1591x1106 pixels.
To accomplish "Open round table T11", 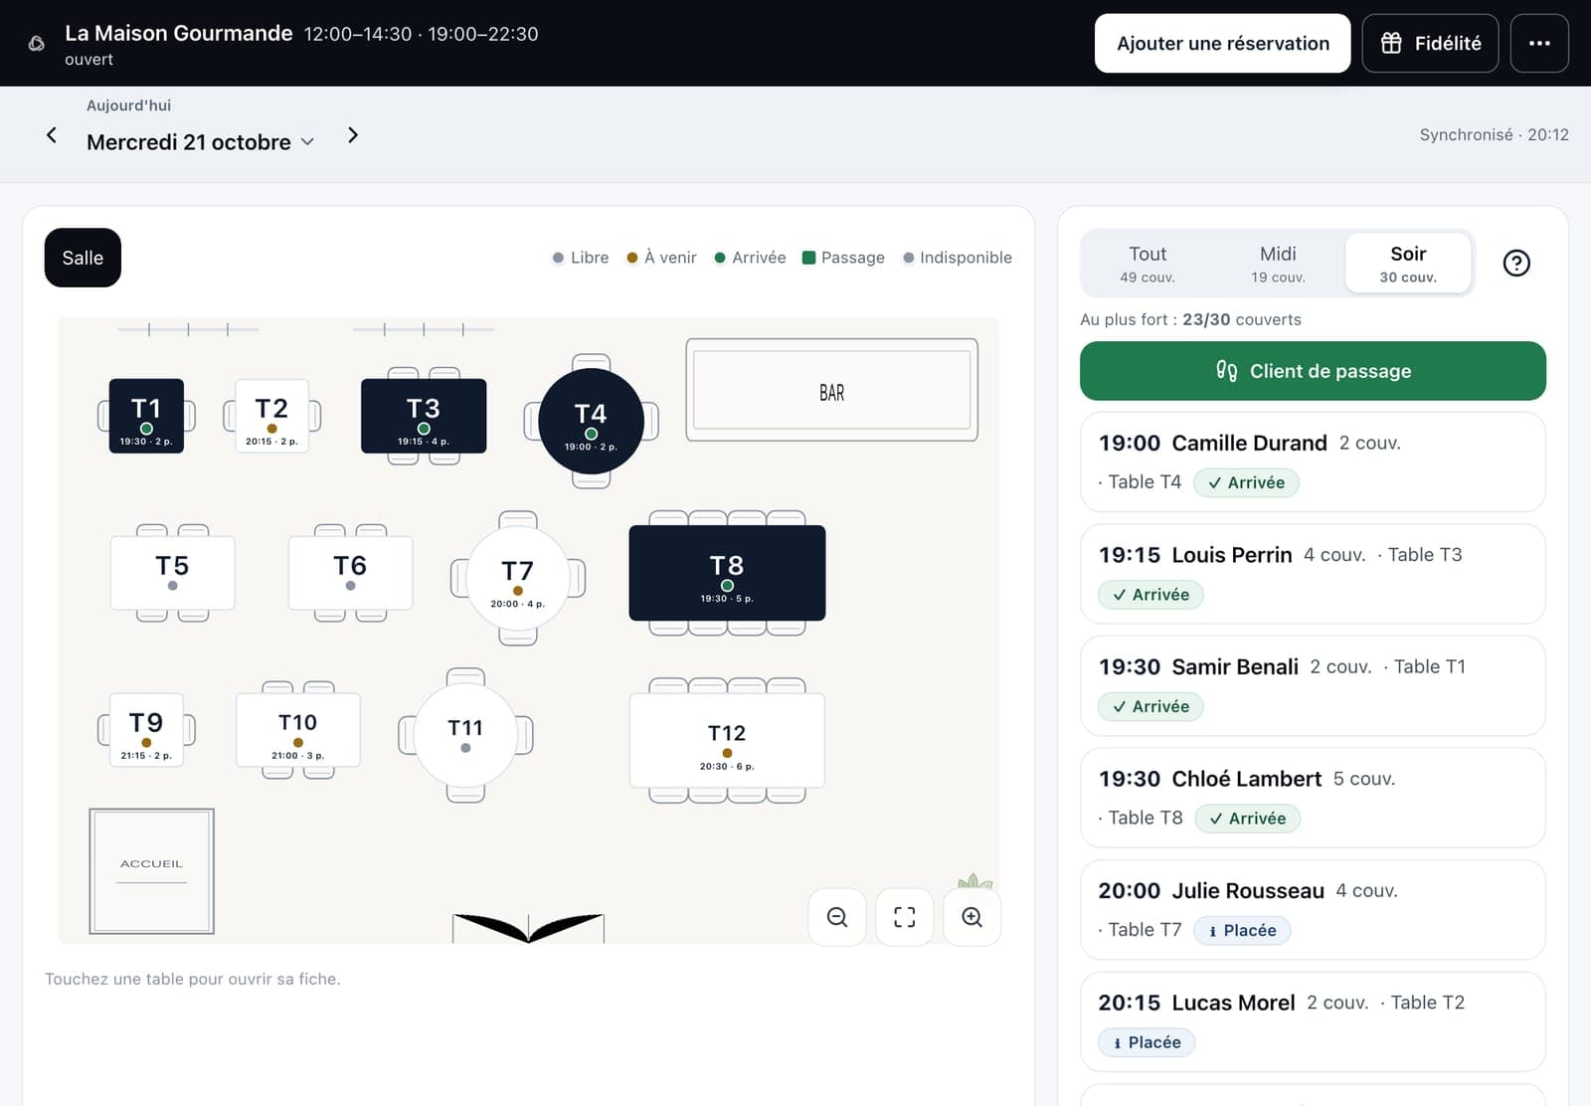I will click(465, 736).
